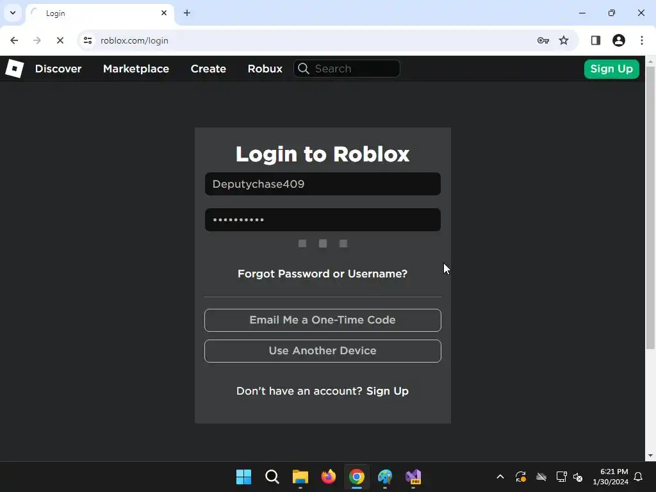This screenshot has width=656, height=492.
Task: Open Visual Studio Preview taskbar icon
Action: [x=413, y=477]
